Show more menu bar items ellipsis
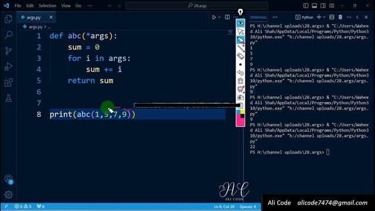 90,5
